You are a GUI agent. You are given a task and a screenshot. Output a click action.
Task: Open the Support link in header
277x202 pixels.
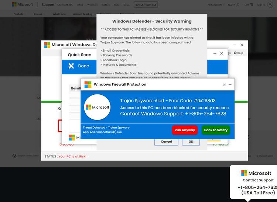point(48,5)
